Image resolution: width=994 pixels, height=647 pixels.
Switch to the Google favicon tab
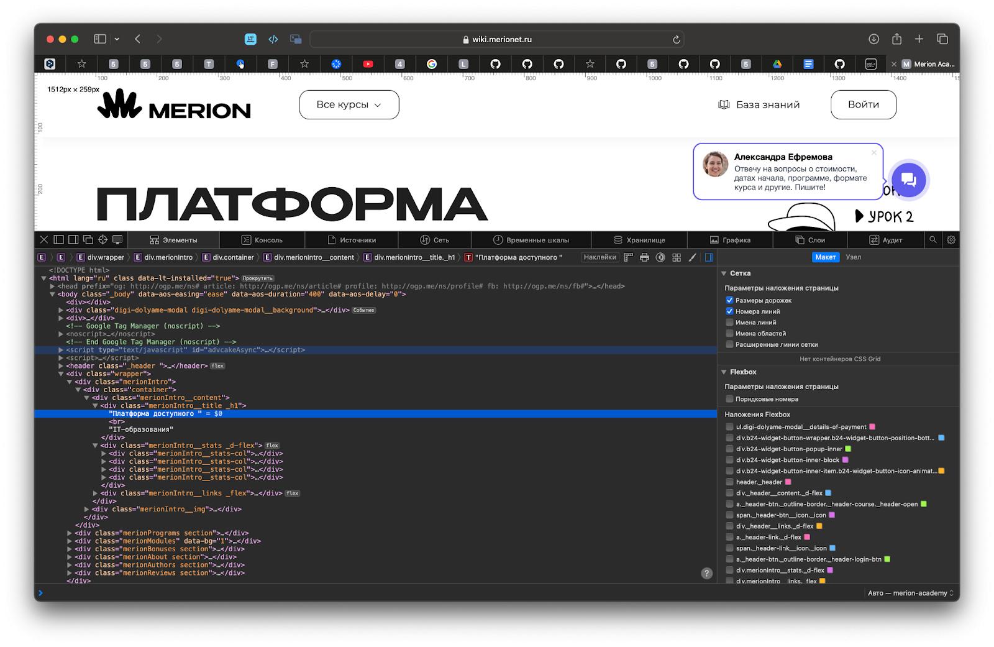(x=431, y=64)
